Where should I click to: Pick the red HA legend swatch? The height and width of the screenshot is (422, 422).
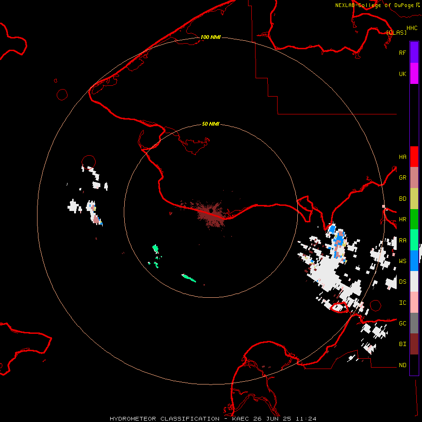click(x=414, y=157)
